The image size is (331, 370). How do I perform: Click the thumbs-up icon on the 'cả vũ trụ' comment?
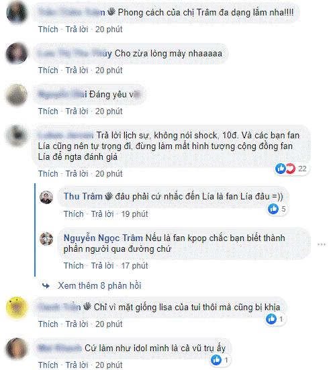[216, 360]
